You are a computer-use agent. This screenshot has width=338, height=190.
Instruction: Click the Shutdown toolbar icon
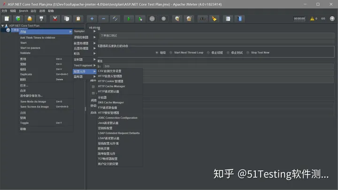164,19
